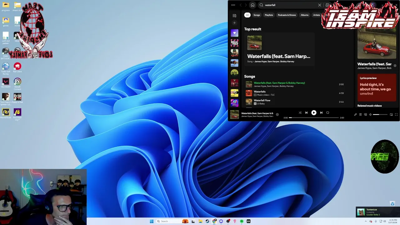Select the Waterfalls TLC music video row
Viewport: 400px width, 225px height.
[295, 93]
